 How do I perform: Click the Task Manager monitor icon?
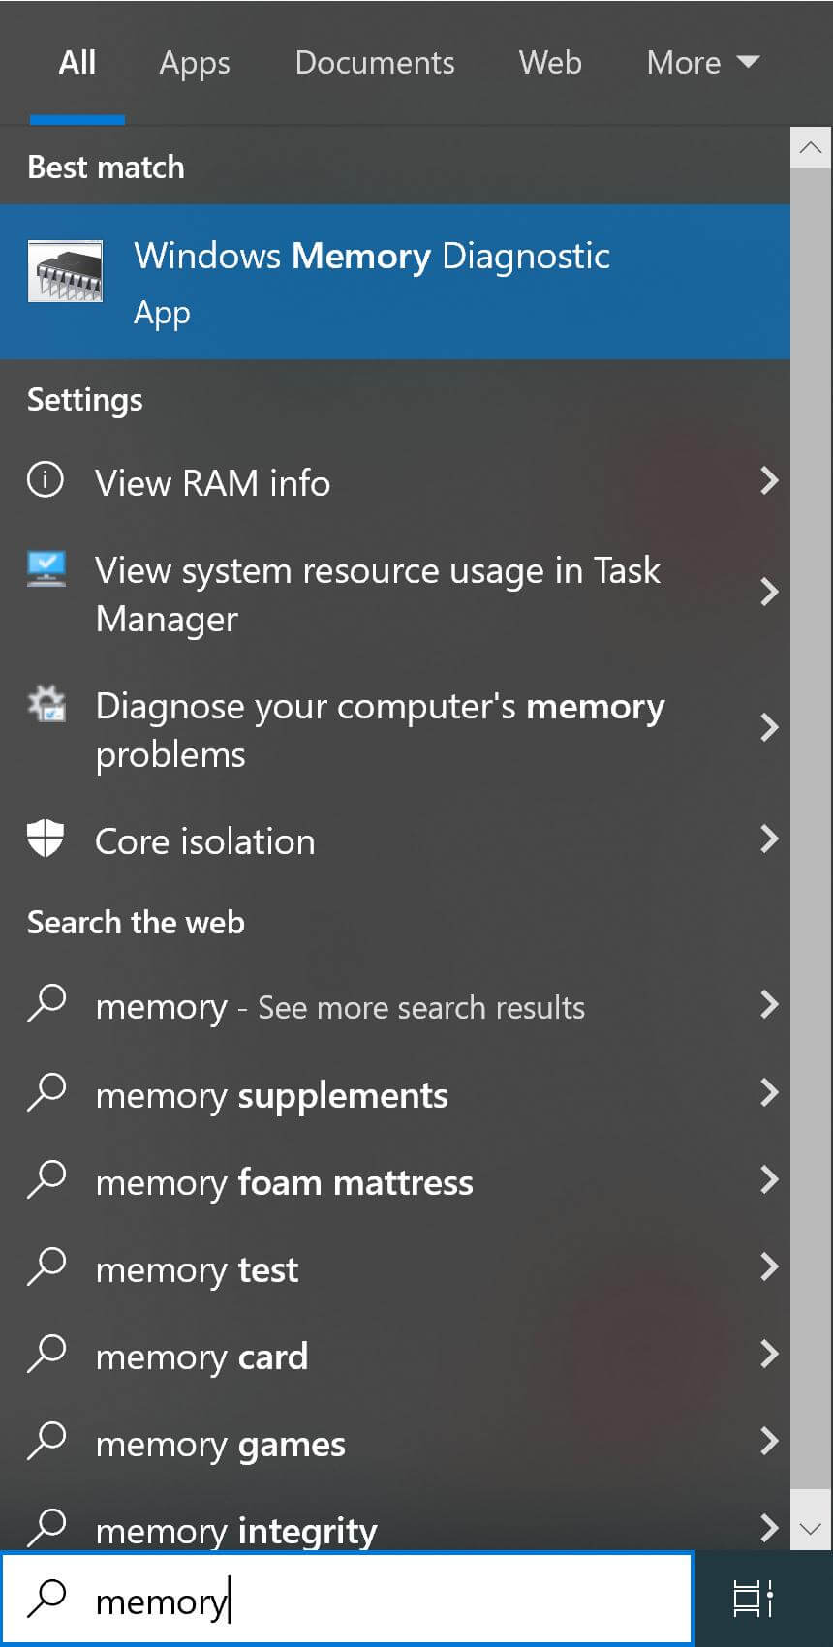[46, 569]
